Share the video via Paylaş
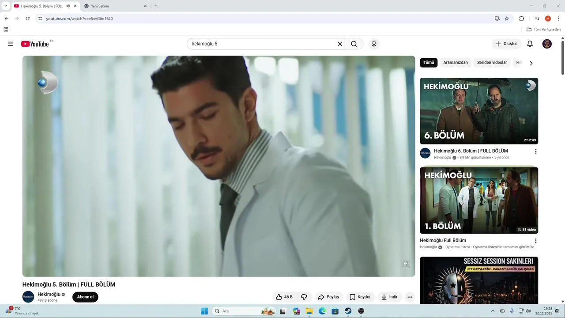This screenshot has width=565, height=318. coord(328,297)
